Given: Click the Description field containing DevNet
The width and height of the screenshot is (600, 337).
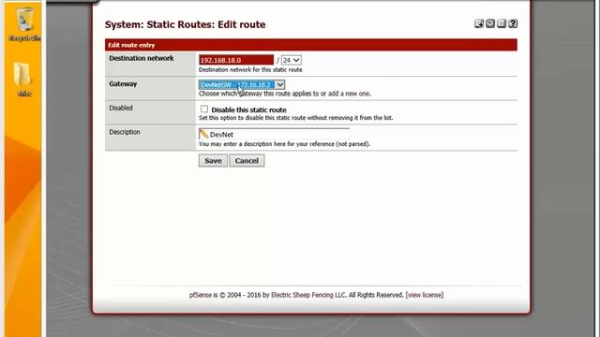Looking at the screenshot, I should pyautogui.click(x=274, y=134).
